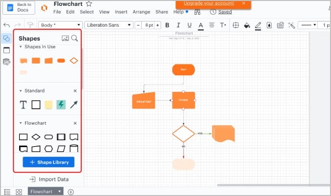Click the Import Data button

click(49, 179)
